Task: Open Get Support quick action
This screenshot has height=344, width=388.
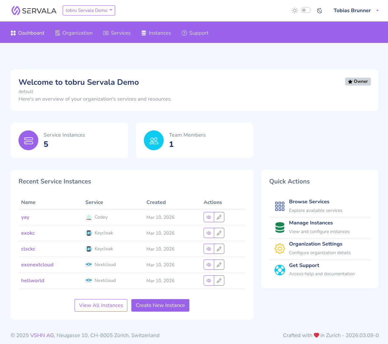Action: point(320,270)
